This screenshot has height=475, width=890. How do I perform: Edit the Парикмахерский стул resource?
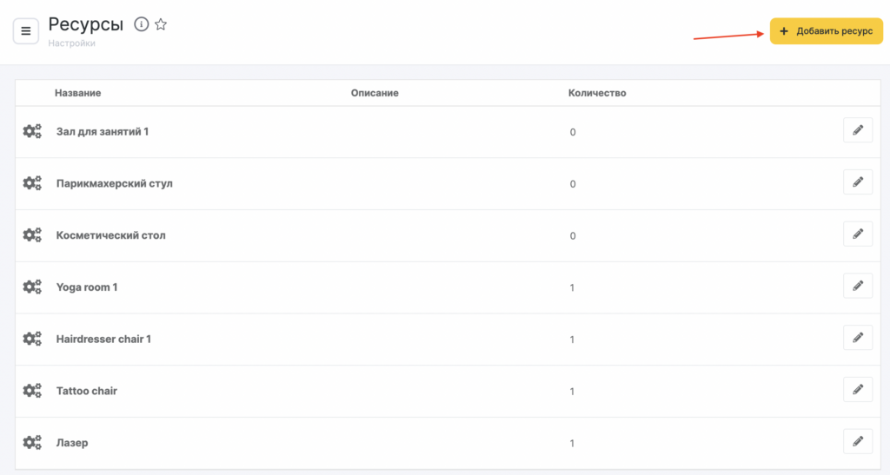click(857, 182)
